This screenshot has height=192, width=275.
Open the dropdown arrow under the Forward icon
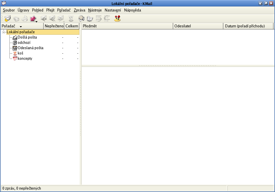pyautogui.click(x=64, y=21)
